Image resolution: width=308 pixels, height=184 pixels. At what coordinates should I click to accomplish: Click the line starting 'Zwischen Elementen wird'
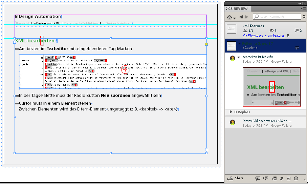tap(98, 109)
